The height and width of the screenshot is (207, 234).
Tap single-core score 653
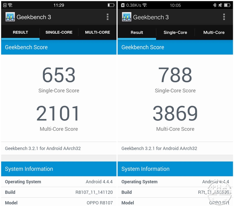(59, 75)
